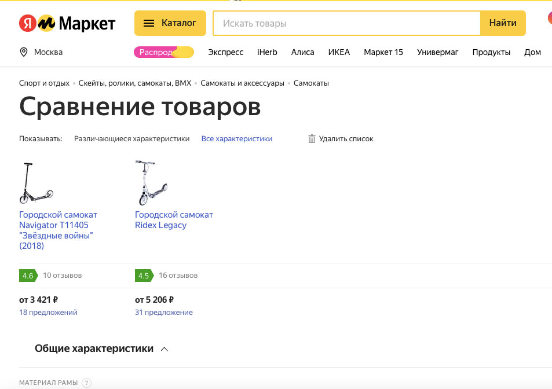This screenshot has width=552, height=389.
Task: Click the help icon next to Материал рамы
Action: click(x=87, y=383)
